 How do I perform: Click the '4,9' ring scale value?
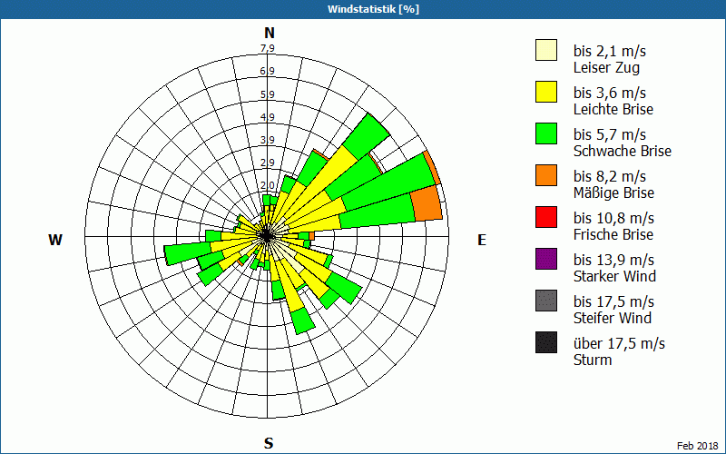(x=267, y=117)
